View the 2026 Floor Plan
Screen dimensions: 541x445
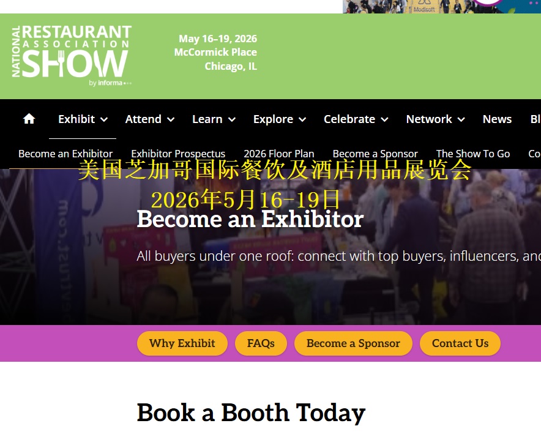279,154
